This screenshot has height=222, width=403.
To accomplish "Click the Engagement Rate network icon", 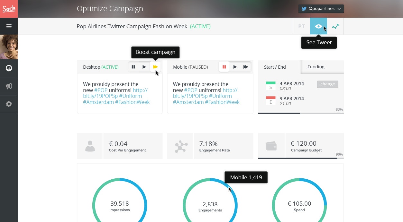I will tap(181, 146).
